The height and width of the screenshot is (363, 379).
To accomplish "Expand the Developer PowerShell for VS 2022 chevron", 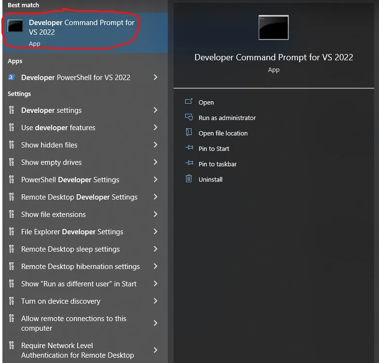I will tap(156, 77).
